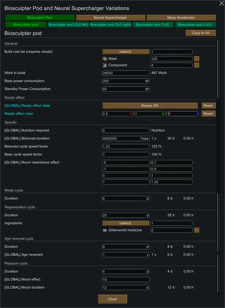Remove Steel from build cost list
Screen dimensions: 225x308
coord(196,59)
